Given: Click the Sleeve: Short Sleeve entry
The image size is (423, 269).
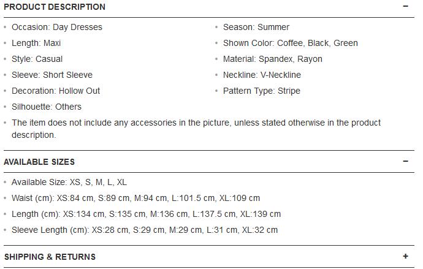Looking at the screenshot, I should point(52,75).
